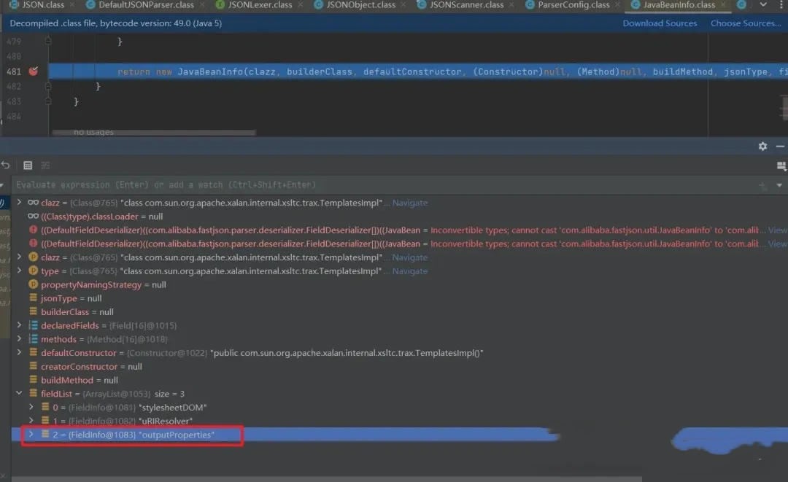Click the table view icon in debugger toolbar
Viewport: 788px width, 482px height.
[x=28, y=166]
